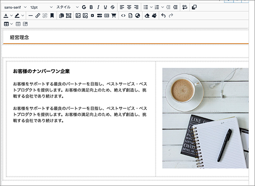Open the スタイル style dropdown
Viewport: 255px width, 186px height.
67,7
